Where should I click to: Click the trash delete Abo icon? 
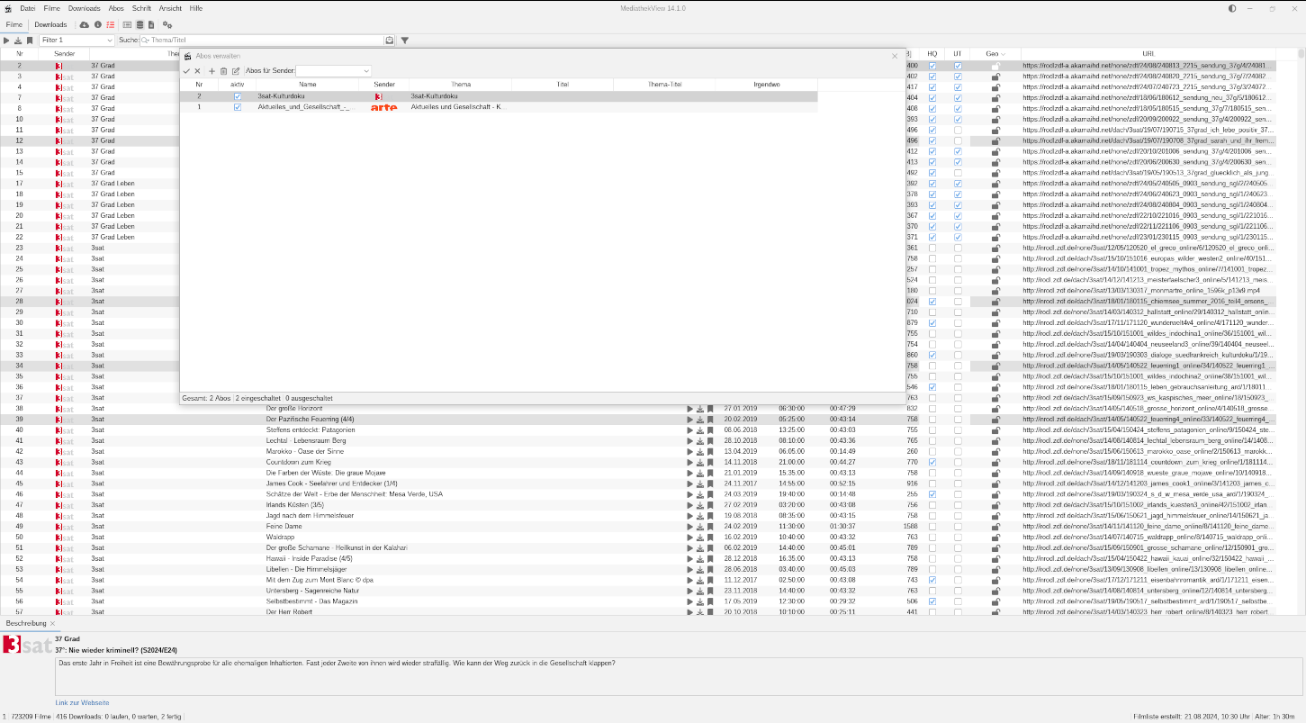pyautogui.click(x=224, y=71)
